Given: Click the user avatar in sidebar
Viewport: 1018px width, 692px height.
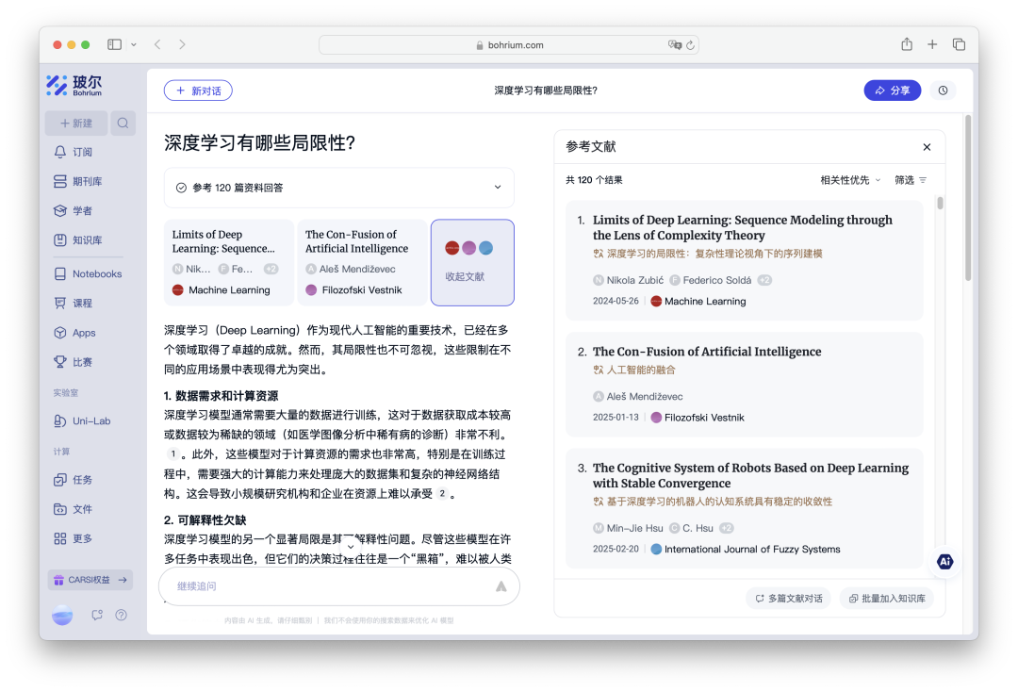Looking at the screenshot, I should 62,615.
